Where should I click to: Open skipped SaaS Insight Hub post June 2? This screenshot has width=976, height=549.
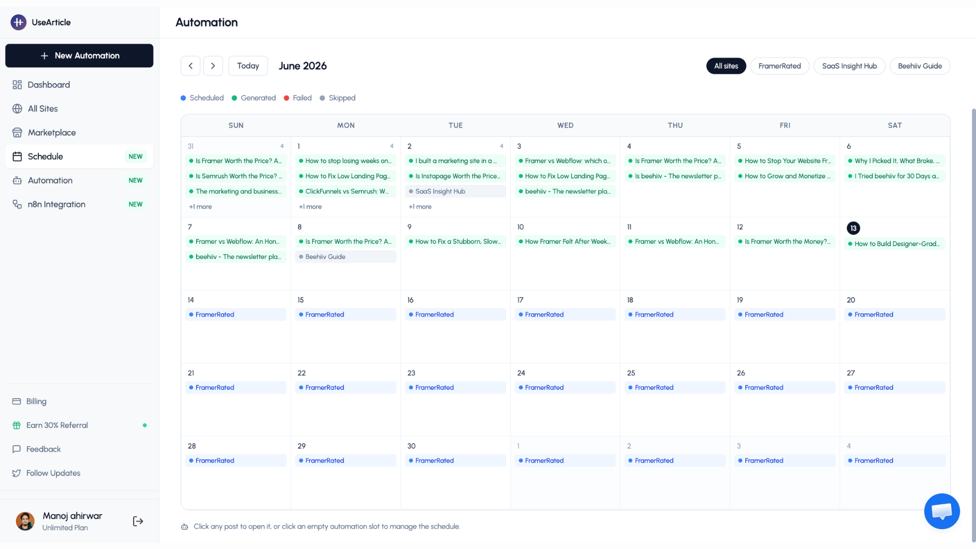(x=456, y=192)
